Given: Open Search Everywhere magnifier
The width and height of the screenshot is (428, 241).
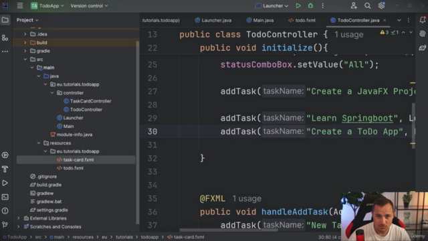Looking at the screenshot, I should (367, 6).
